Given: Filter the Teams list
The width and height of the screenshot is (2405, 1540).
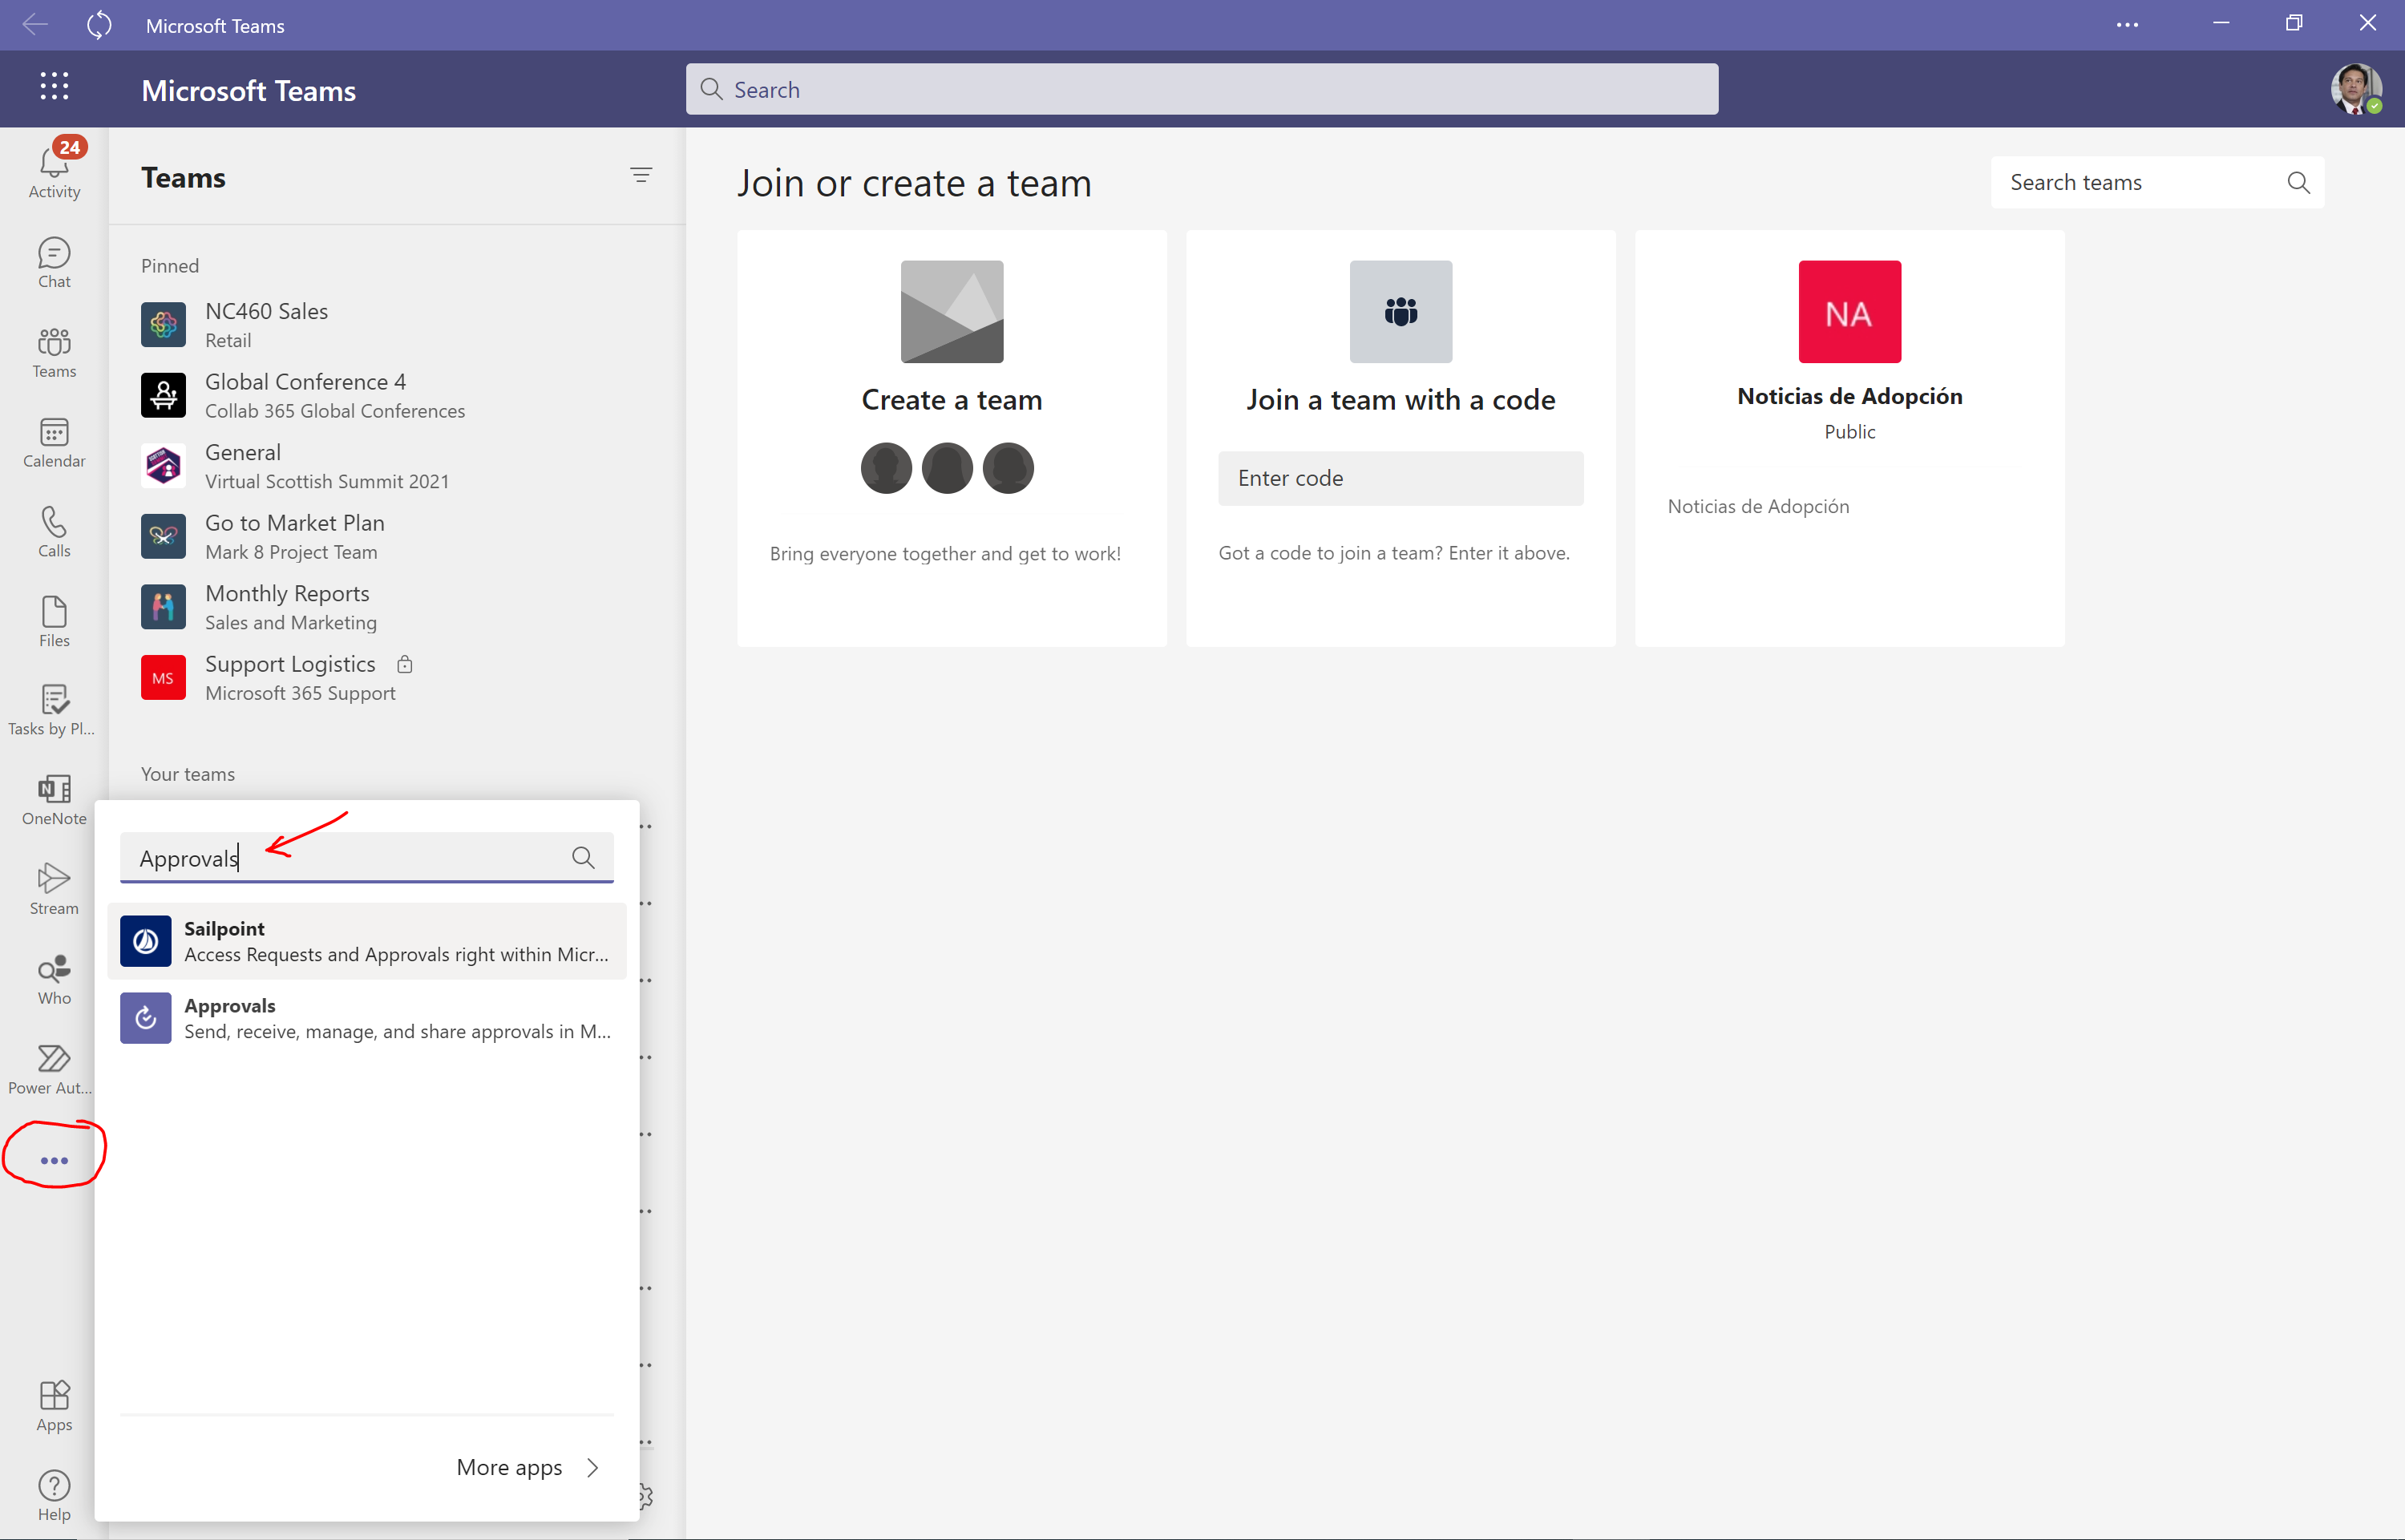Looking at the screenshot, I should point(641,175).
